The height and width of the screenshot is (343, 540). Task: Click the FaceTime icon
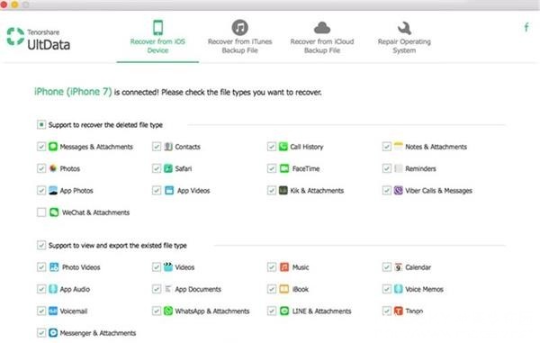(284, 168)
